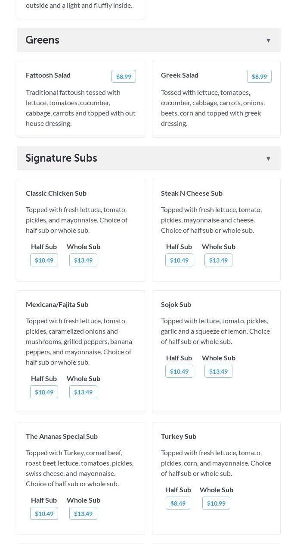
Task: Order Ananas Special Whole Sub $13.49
Action: tap(83, 513)
